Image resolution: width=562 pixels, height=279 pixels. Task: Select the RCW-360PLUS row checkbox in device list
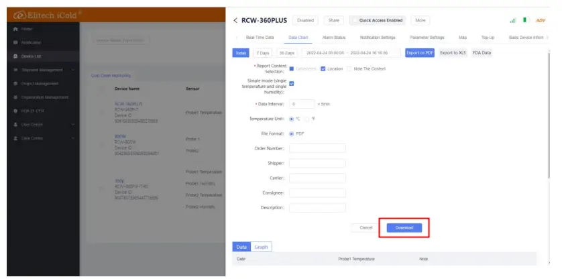tap(102, 113)
